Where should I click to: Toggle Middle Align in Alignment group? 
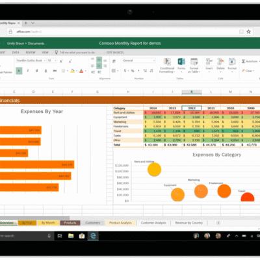tap(99, 60)
